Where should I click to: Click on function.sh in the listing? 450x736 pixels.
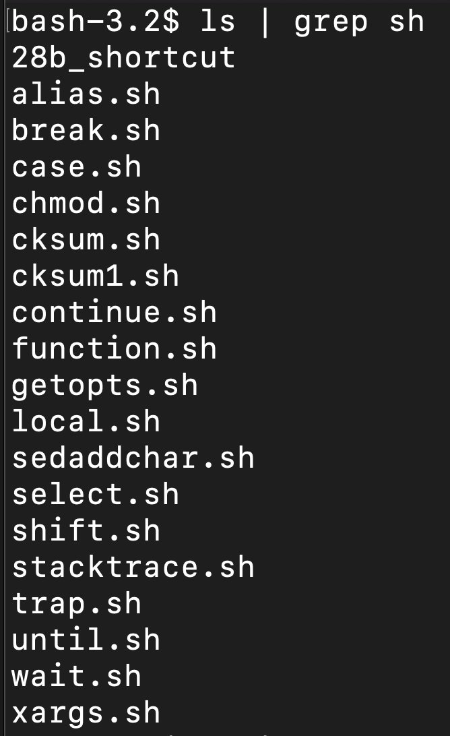point(114,348)
